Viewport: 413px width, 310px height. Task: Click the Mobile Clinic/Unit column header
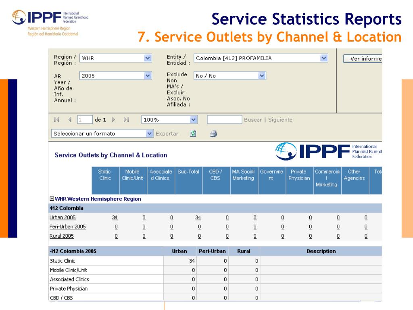[133, 180]
